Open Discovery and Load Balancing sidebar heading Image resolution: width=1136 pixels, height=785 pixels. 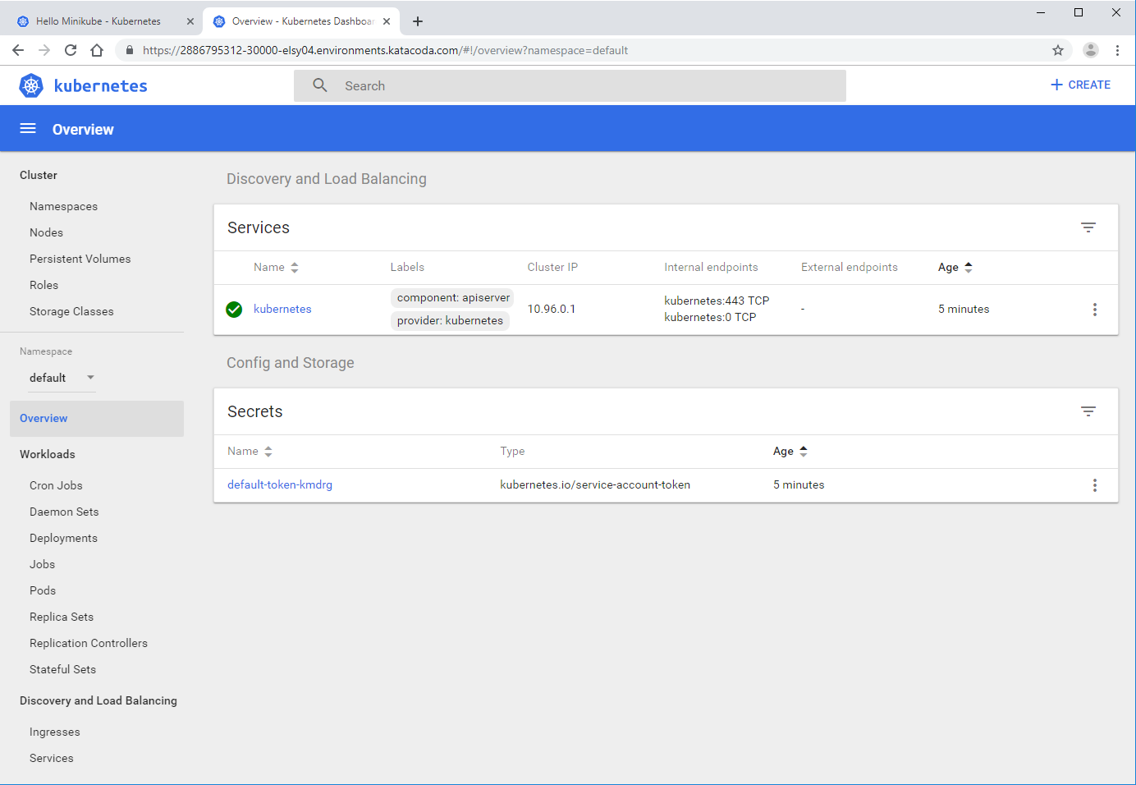coord(98,700)
